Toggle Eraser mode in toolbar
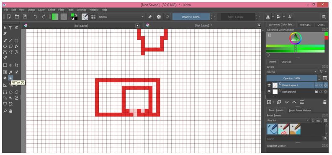 [150, 17]
